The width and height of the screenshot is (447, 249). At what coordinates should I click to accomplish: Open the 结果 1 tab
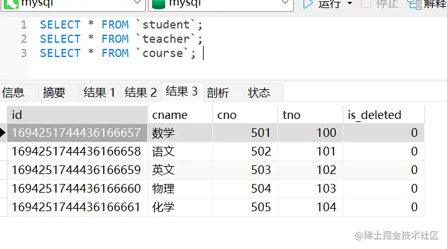pyautogui.click(x=99, y=92)
